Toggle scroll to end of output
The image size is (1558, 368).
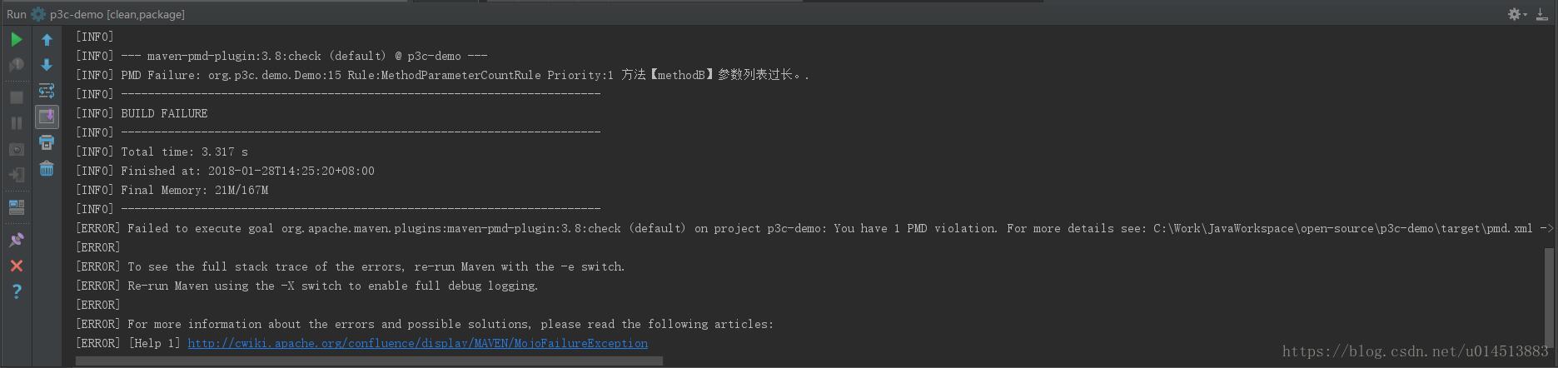point(47,117)
